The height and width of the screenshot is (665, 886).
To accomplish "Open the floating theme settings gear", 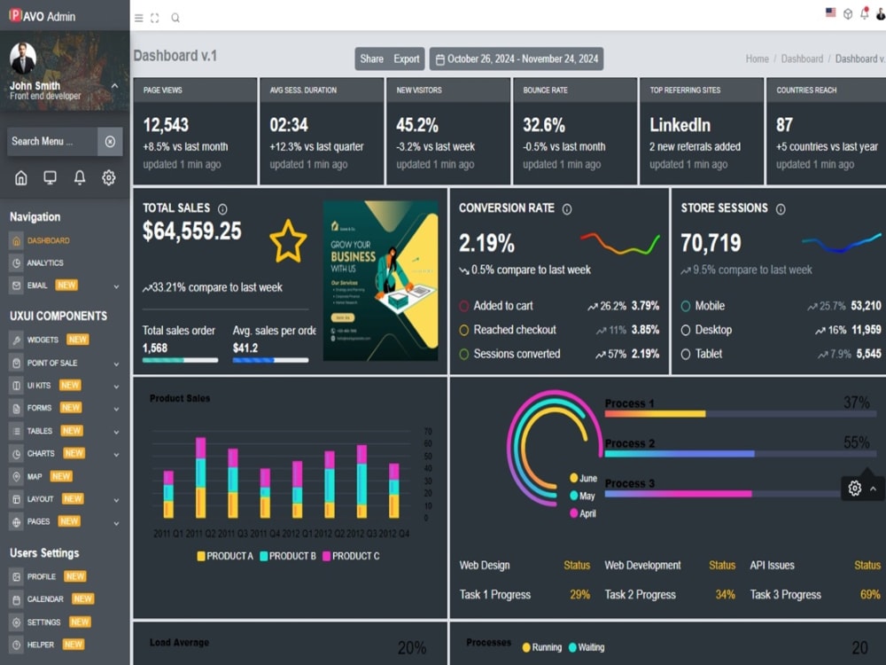I will click(855, 488).
